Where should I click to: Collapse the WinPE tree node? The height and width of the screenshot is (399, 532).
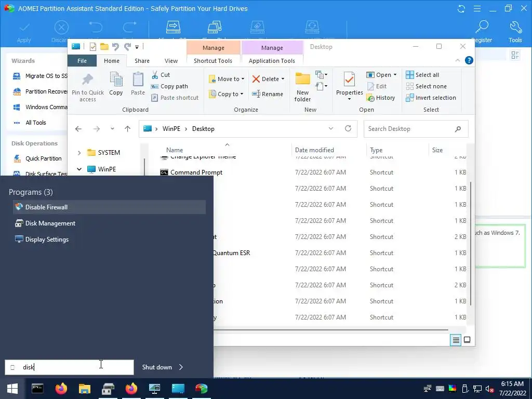pyautogui.click(x=79, y=169)
